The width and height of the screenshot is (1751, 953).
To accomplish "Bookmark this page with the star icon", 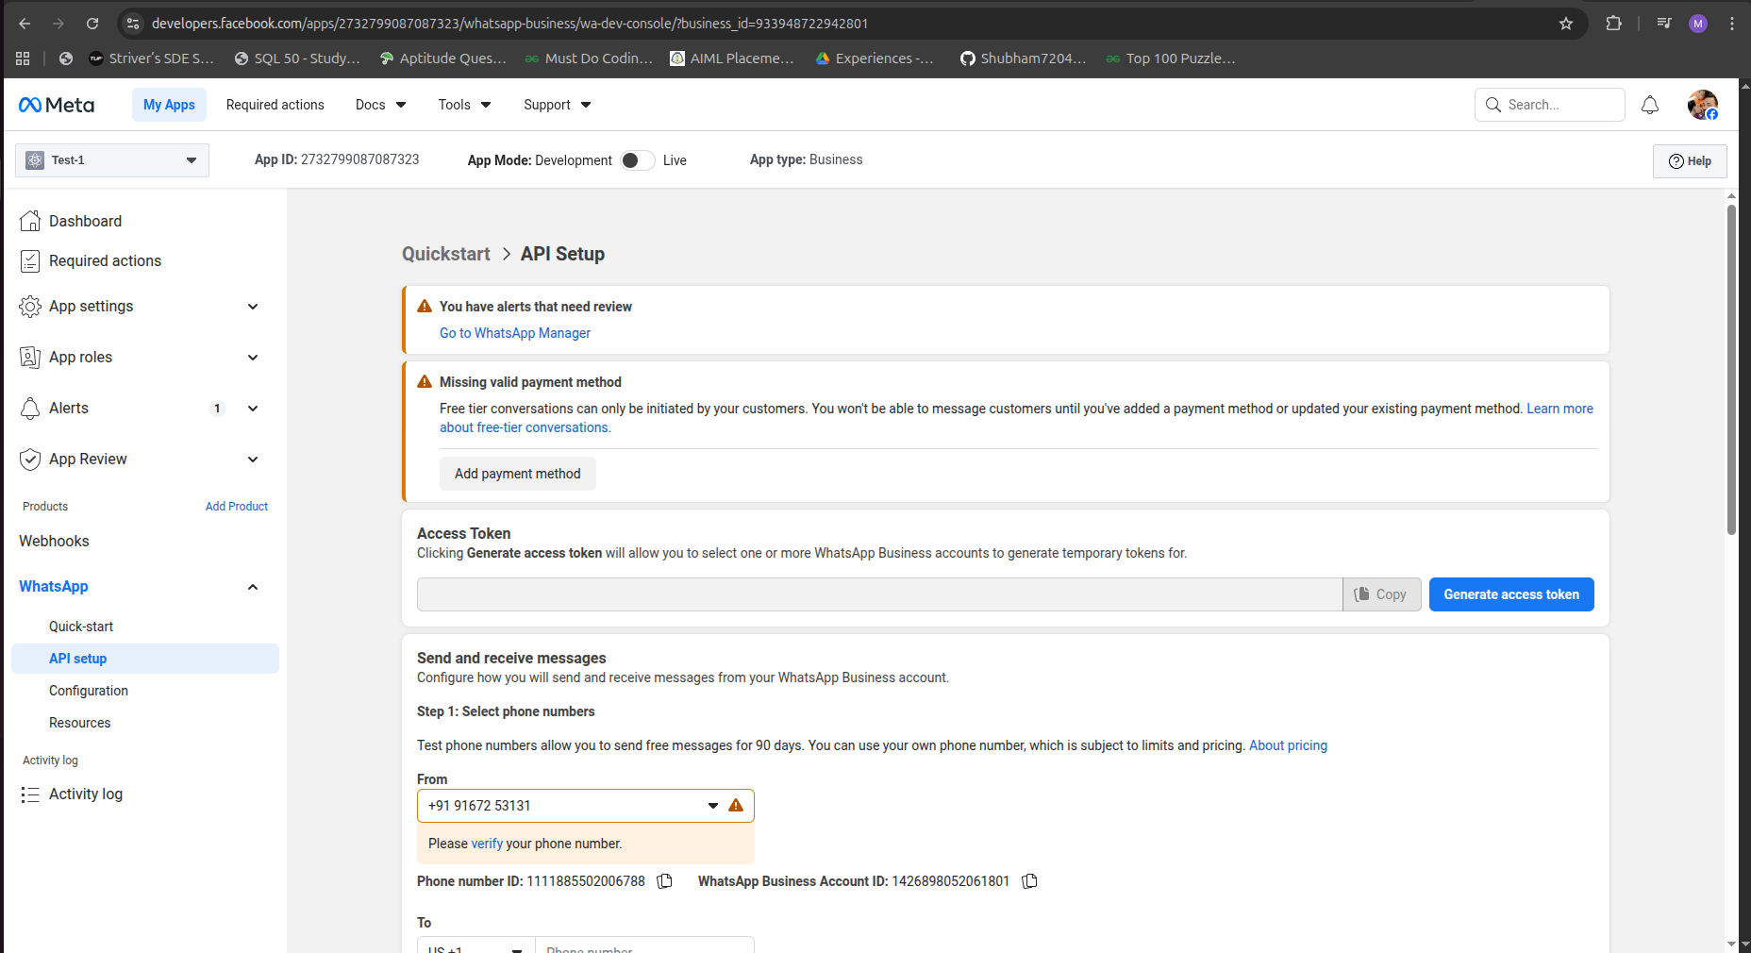I will point(1566,24).
